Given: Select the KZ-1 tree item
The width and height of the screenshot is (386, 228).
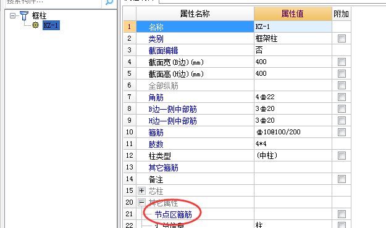Looking at the screenshot, I should tap(51, 25).
